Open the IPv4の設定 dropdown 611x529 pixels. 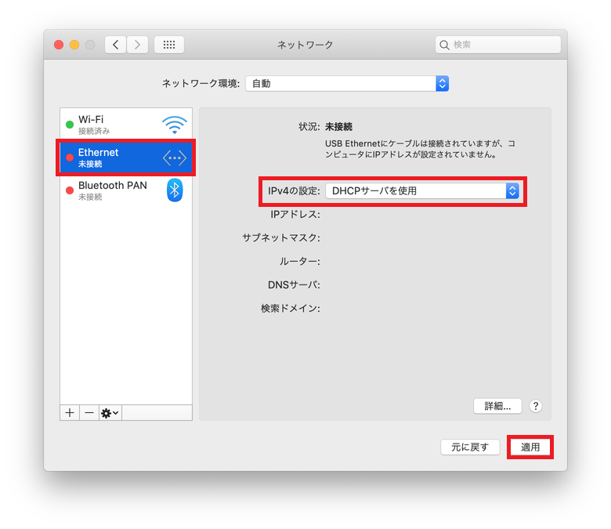click(x=422, y=191)
